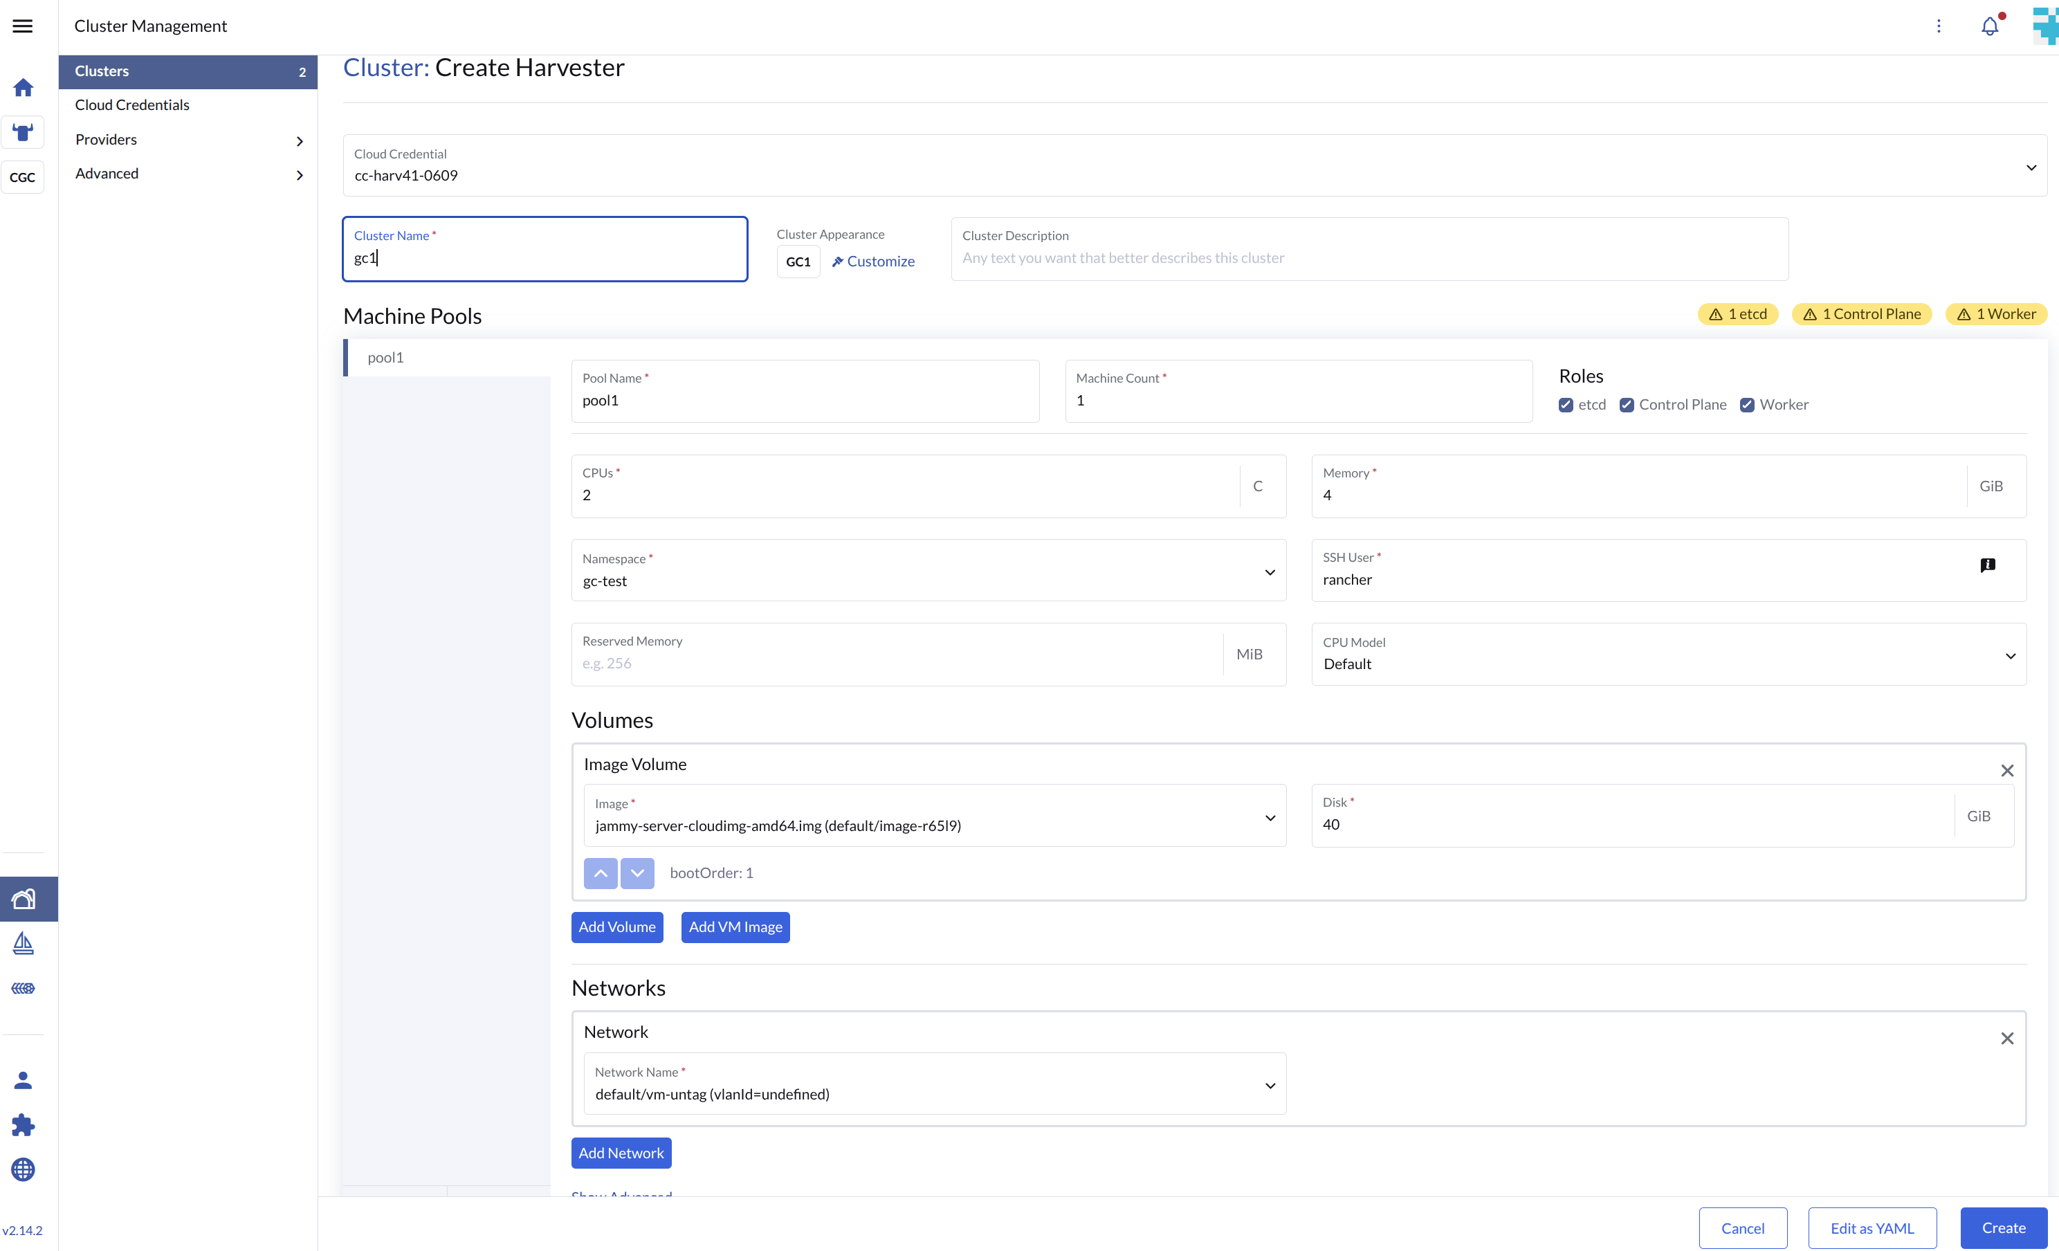This screenshot has width=2059, height=1251.
Task: Open the three-dot page actions menu
Action: (1939, 26)
